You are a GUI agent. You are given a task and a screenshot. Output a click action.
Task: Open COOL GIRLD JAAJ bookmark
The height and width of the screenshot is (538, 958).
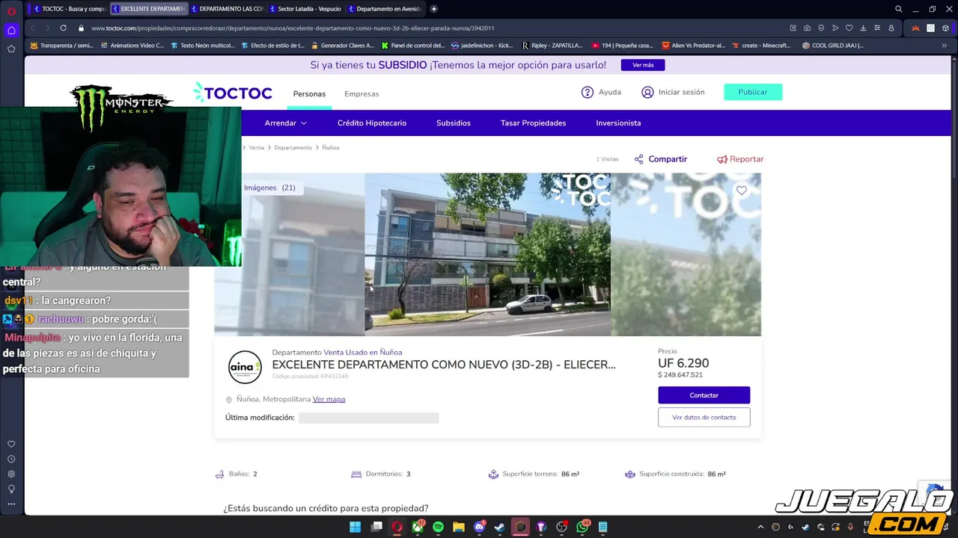pyautogui.click(x=832, y=46)
